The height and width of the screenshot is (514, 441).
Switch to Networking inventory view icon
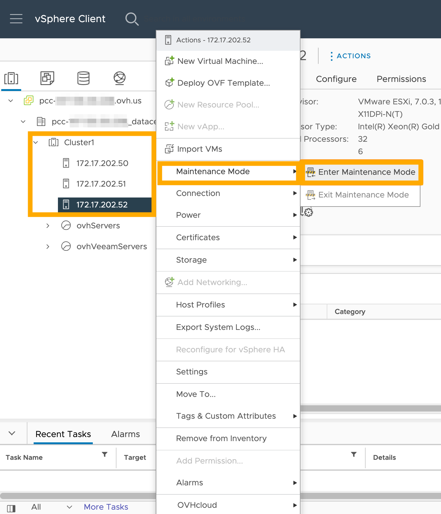[x=120, y=78]
